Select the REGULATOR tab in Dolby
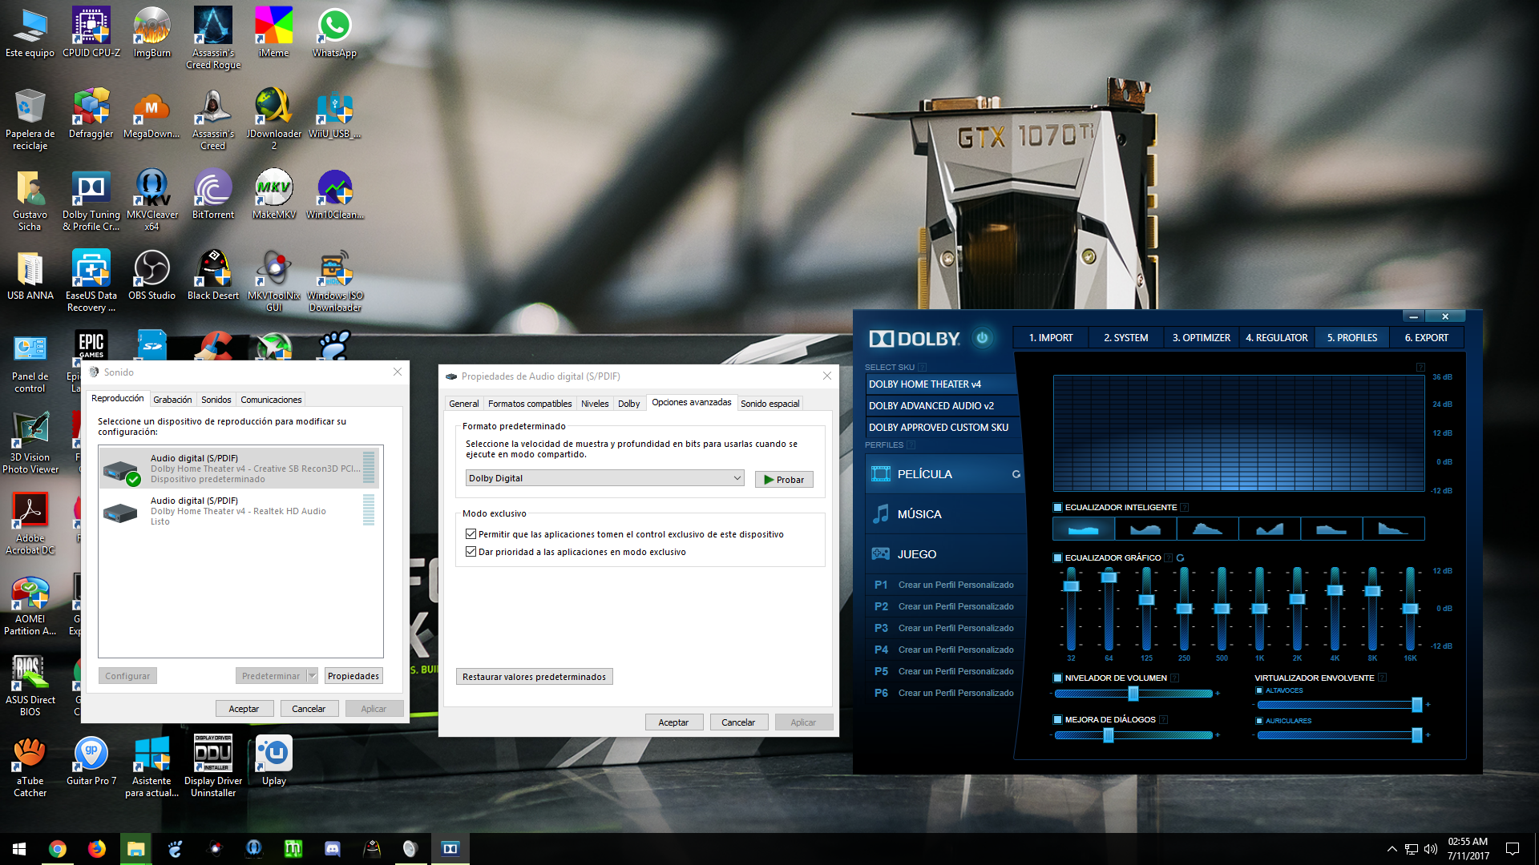 click(x=1278, y=337)
